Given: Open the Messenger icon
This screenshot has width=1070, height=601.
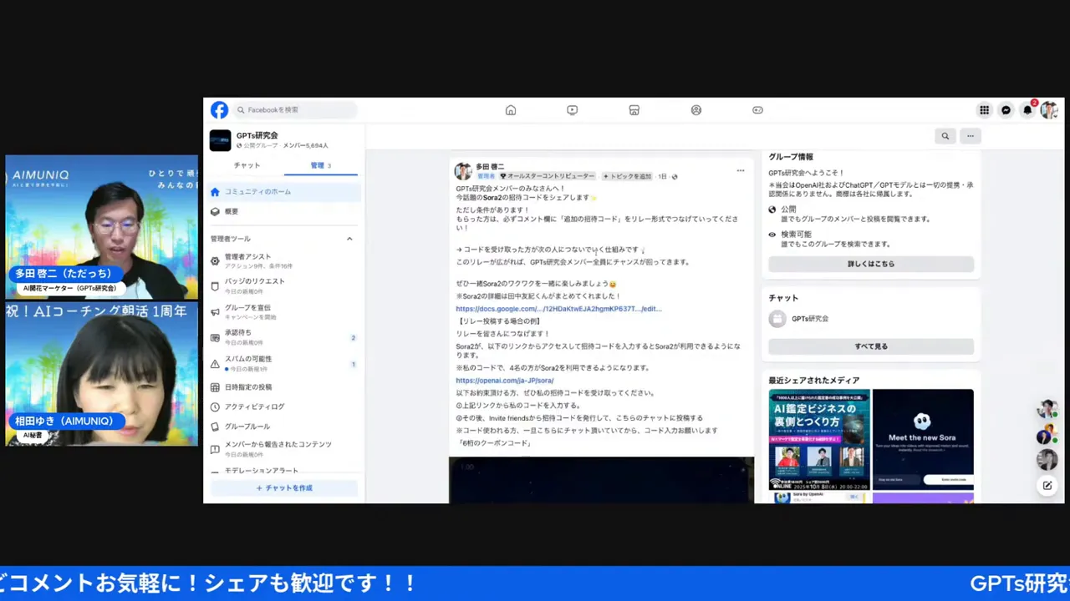Looking at the screenshot, I should [1006, 110].
